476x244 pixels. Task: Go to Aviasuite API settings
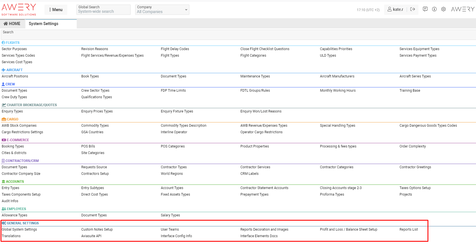coord(91,236)
